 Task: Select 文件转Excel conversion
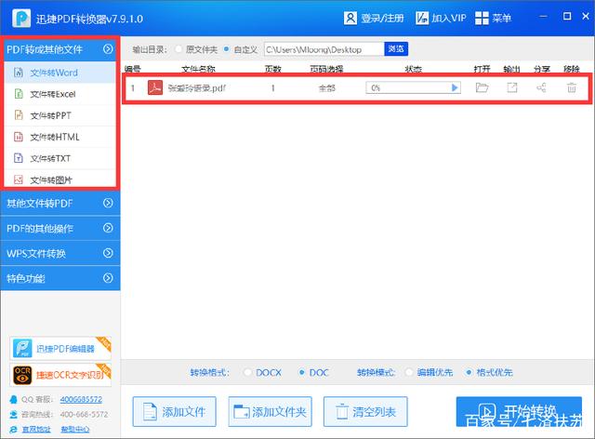point(59,94)
